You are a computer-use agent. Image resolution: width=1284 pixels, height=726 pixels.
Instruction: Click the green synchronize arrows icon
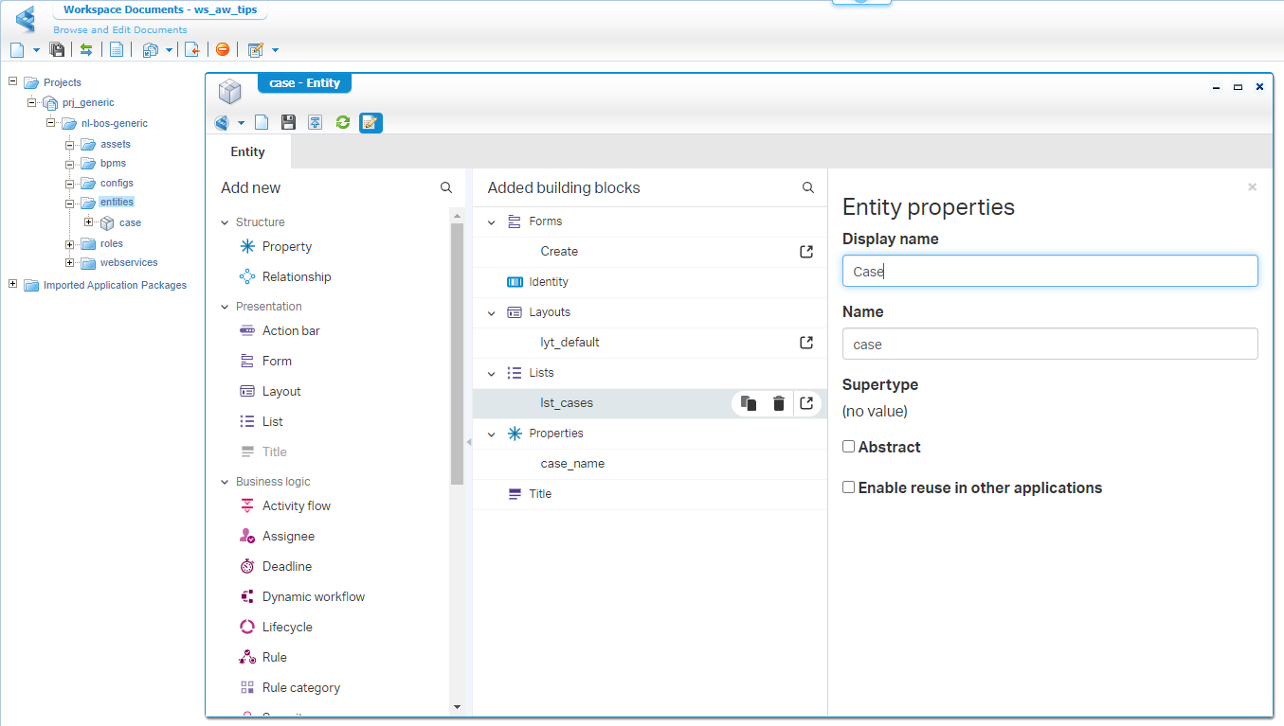click(86, 50)
